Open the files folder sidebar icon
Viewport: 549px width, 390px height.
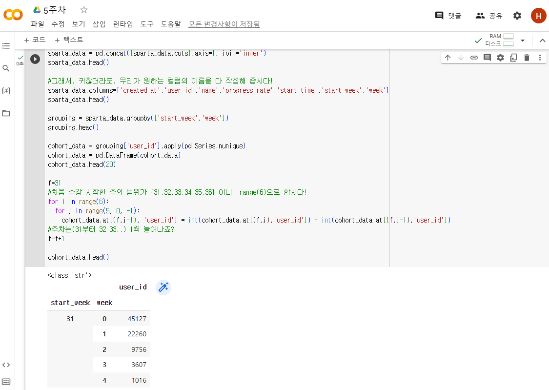[6, 113]
